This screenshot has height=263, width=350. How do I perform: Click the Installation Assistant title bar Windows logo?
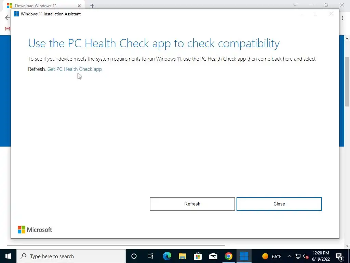click(x=16, y=14)
